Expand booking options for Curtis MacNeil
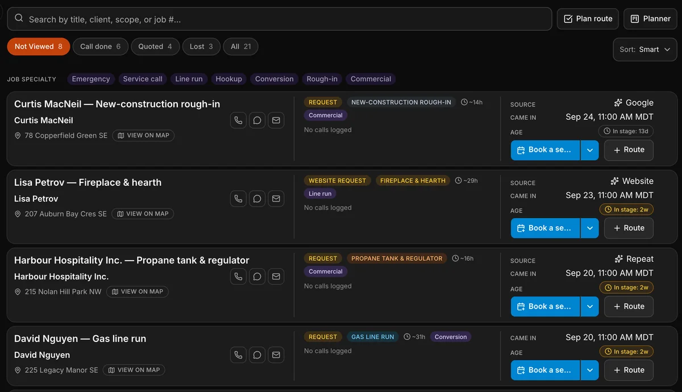Image resolution: width=682 pixels, height=392 pixels. pyautogui.click(x=589, y=150)
